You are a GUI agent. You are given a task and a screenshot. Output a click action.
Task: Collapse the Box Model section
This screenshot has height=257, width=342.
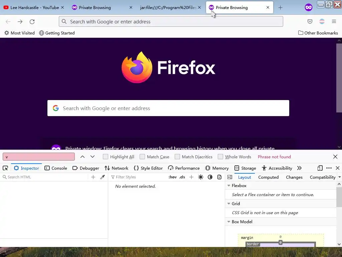tap(229, 222)
